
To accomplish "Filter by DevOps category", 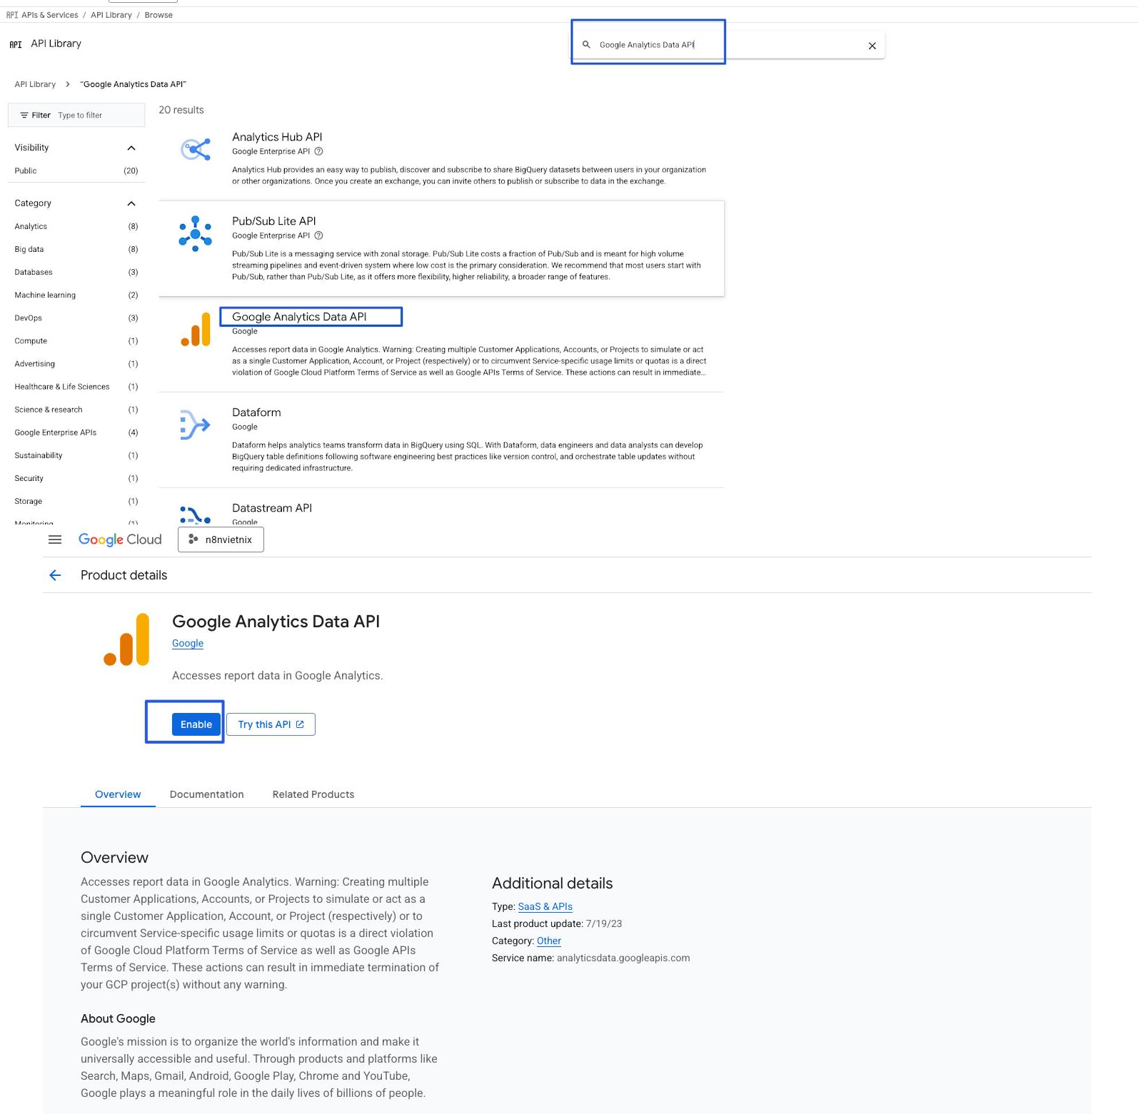I will tap(76, 318).
